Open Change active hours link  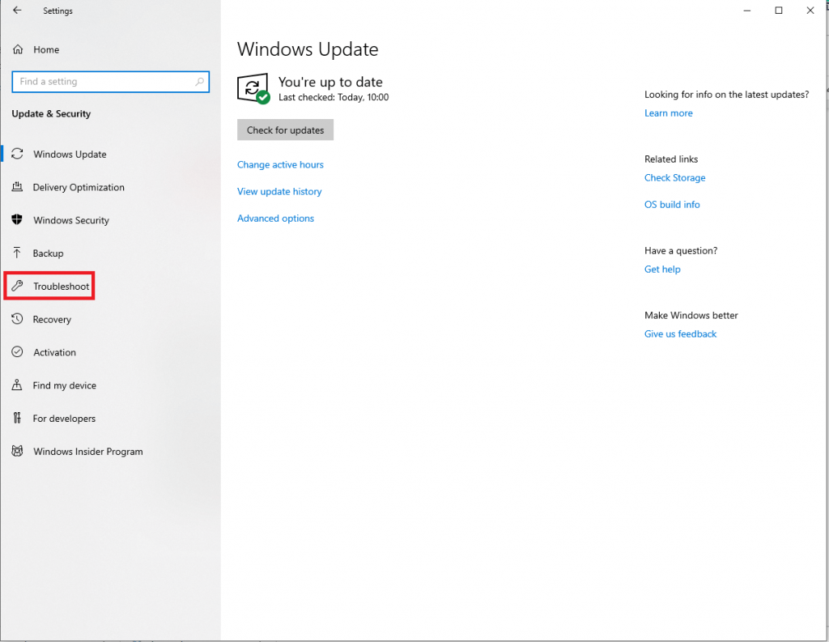(x=280, y=164)
